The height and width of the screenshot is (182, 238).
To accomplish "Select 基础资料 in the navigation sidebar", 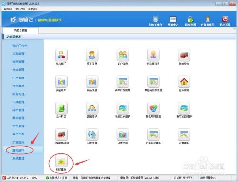I will tap(19, 150).
